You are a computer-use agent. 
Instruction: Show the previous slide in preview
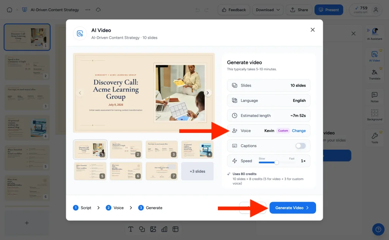click(80, 93)
